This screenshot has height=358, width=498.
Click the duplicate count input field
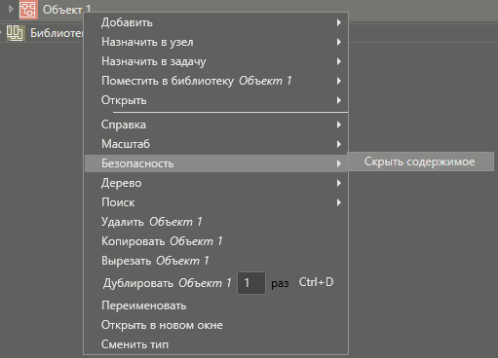pos(251,283)
